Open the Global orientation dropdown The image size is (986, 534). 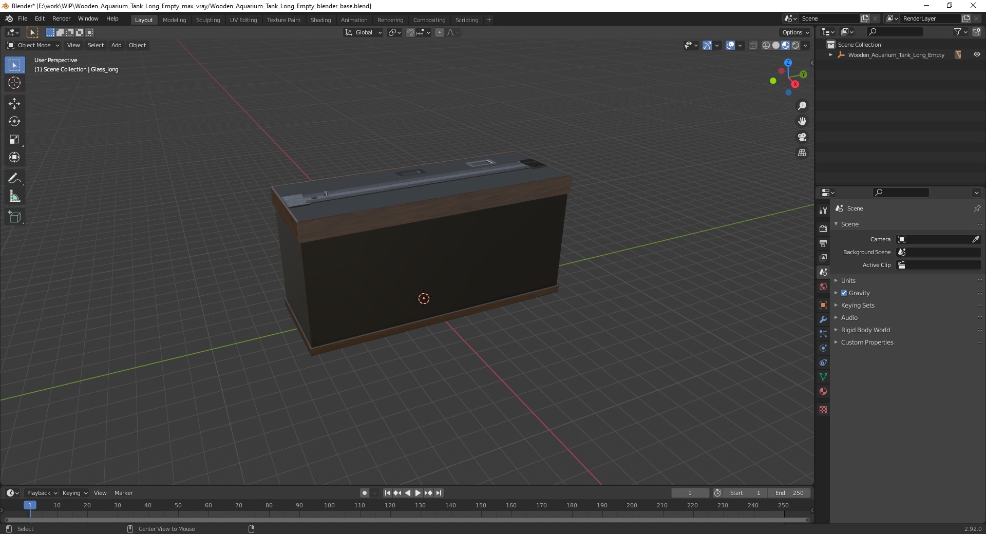(363, 32)
